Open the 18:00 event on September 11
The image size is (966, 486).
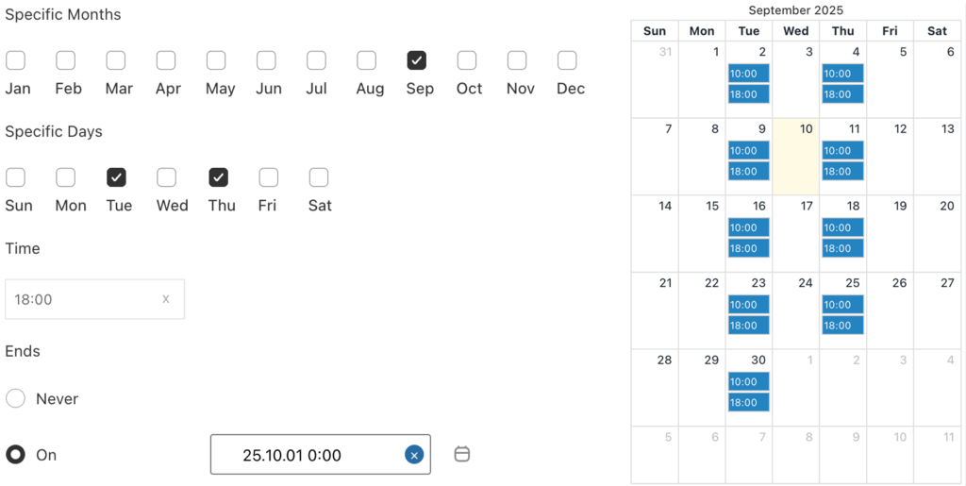(842, 171)
